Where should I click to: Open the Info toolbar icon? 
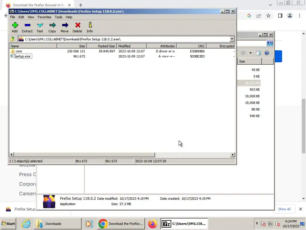(90, 27)
